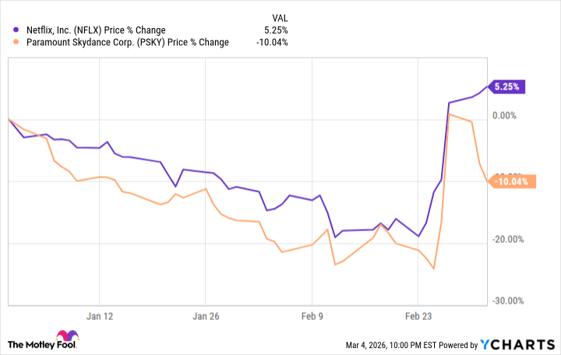Click the Feb 9 x-axis label
Image resolution: width=561 pixels, height=355 pixels.
click(x=312, y=317)
